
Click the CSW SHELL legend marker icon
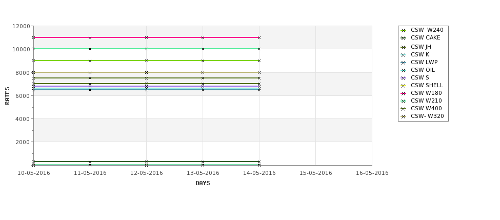[x=404, y=86]
